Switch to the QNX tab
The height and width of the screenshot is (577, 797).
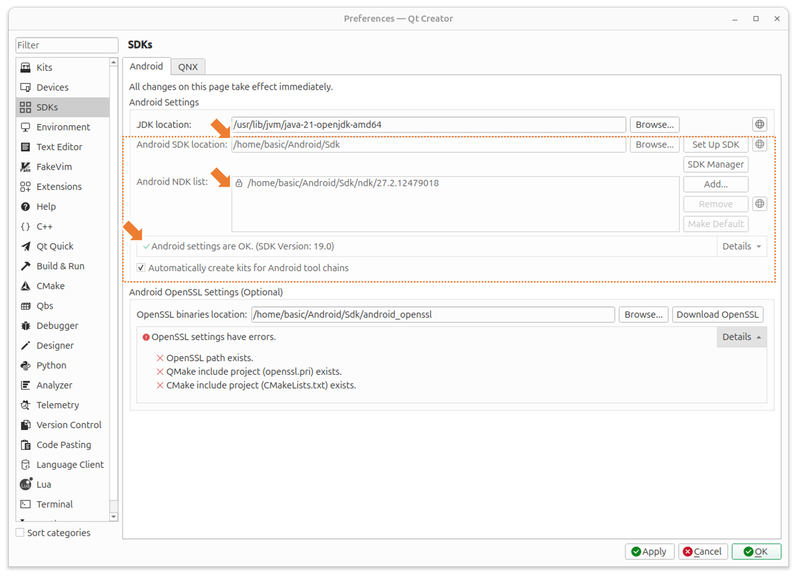click(188, 67)
